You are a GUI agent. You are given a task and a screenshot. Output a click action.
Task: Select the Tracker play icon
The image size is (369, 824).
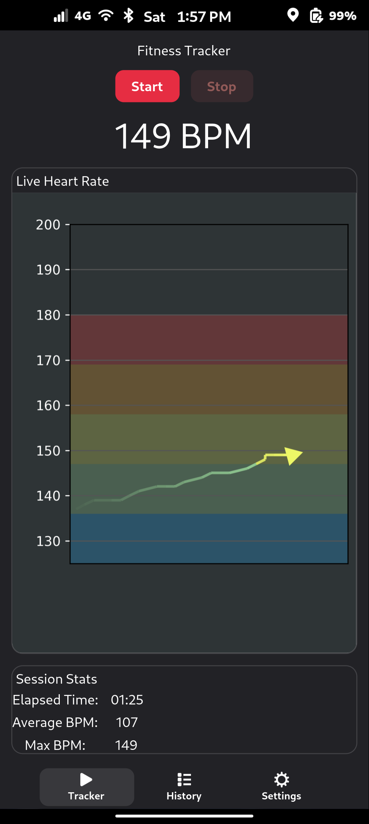(x=86, y=780)
